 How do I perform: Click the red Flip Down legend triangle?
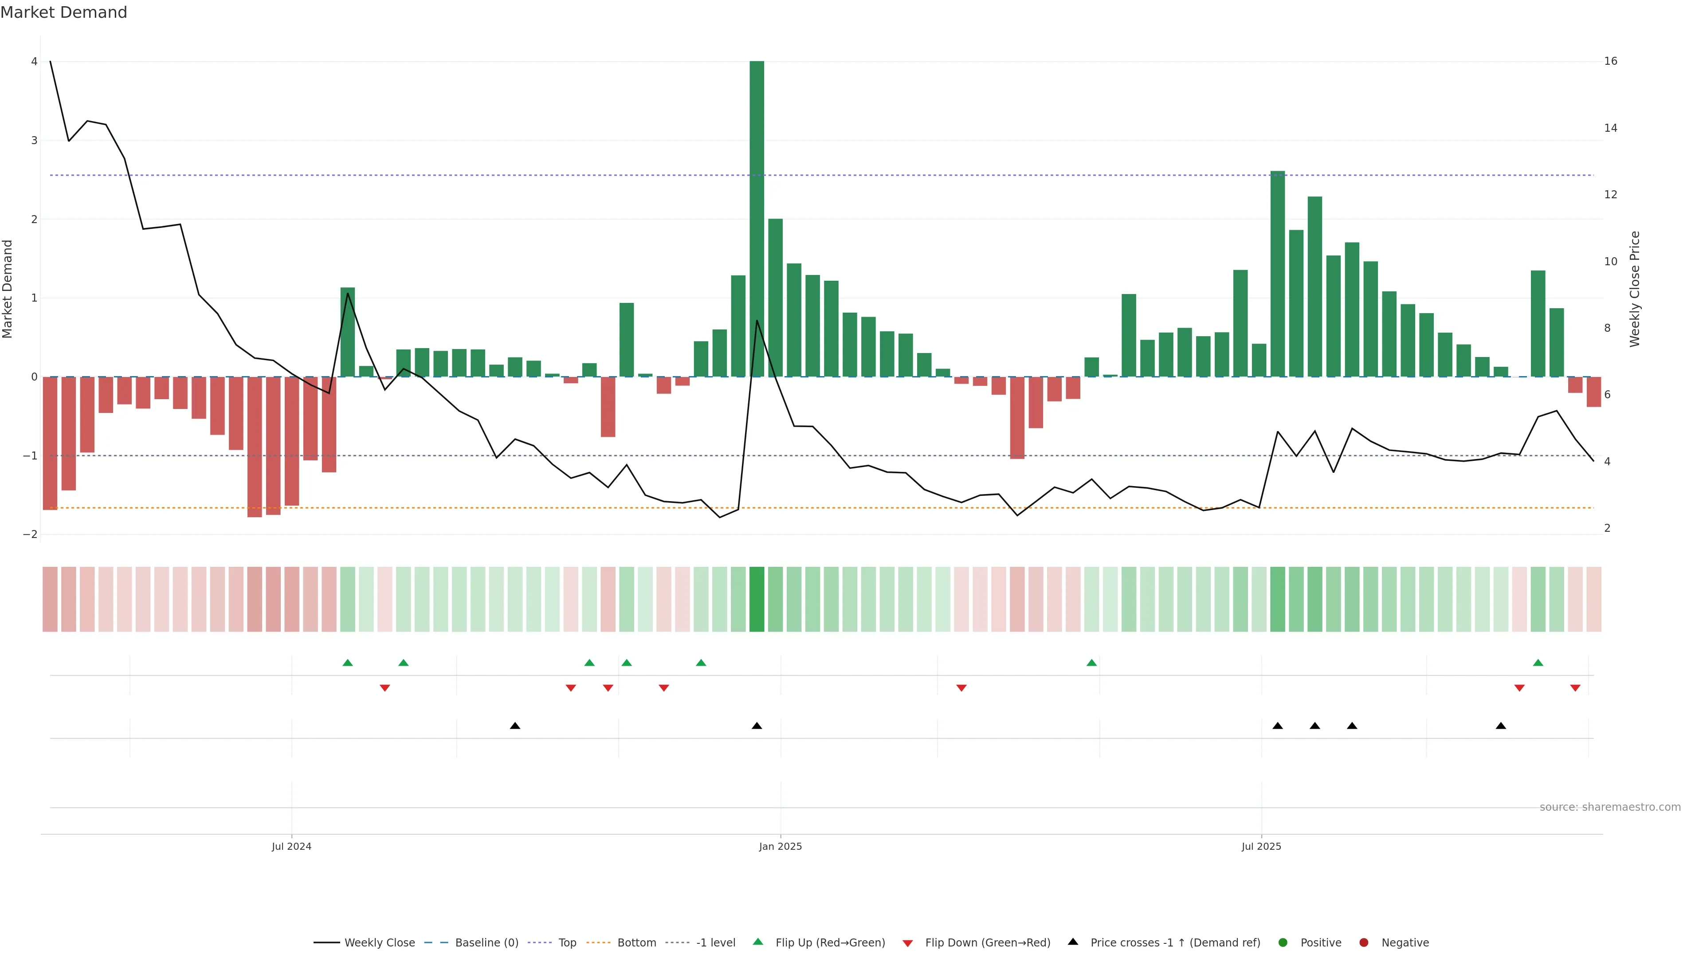[908, 943]
